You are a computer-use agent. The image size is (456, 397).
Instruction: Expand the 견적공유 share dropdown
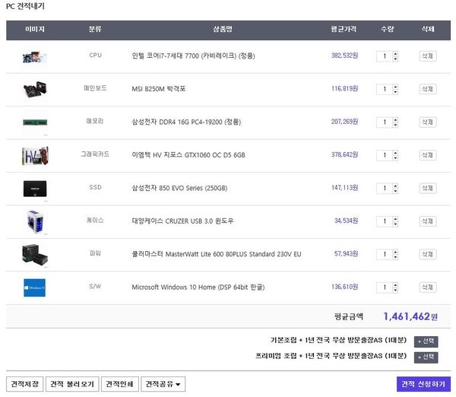(163, 384)
